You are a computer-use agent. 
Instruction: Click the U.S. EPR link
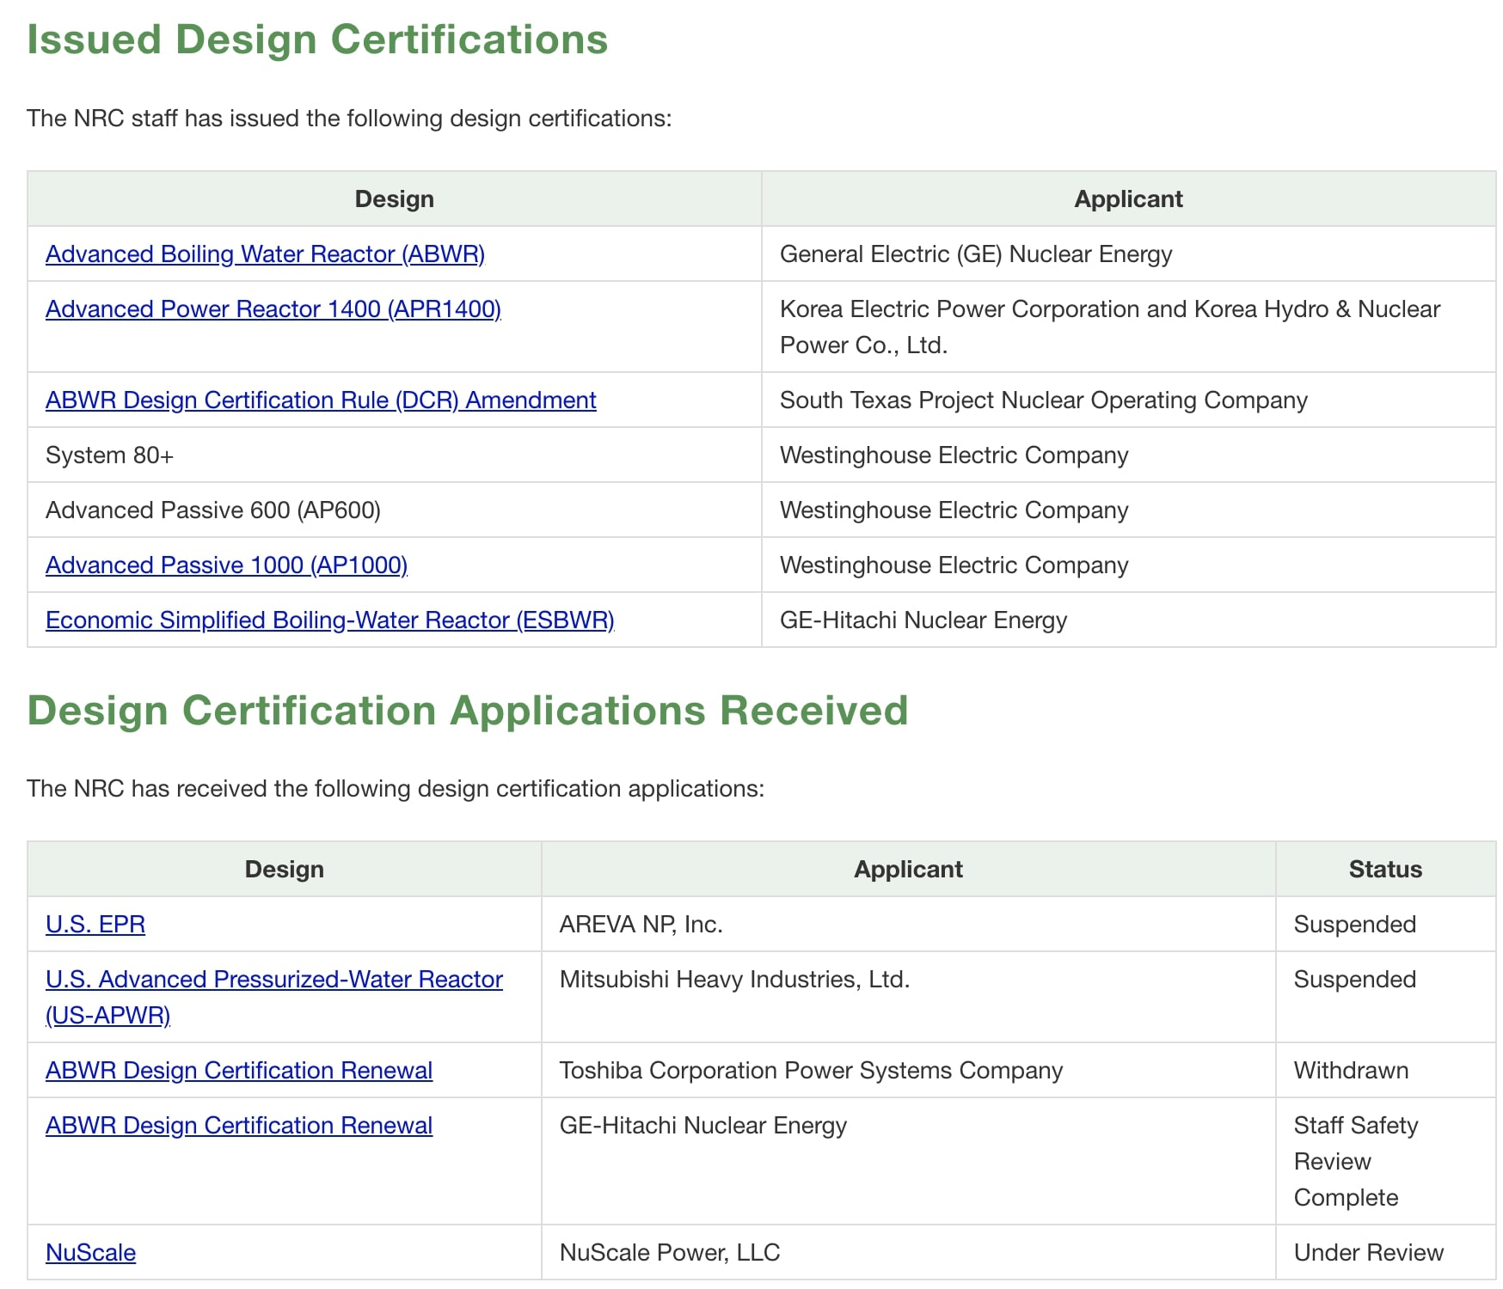click(x=95, y=924)
